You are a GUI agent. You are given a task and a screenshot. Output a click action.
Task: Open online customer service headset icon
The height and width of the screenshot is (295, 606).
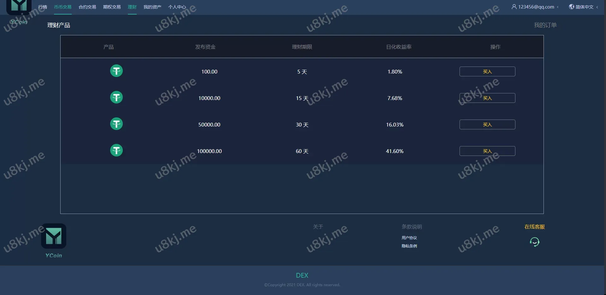click(x=534, y=242)
